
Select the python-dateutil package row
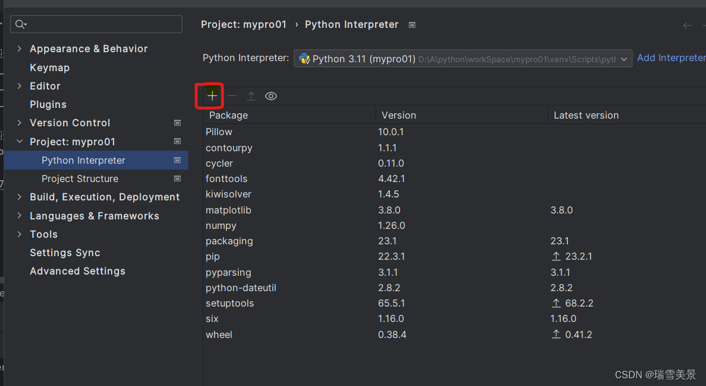point(454,288)
